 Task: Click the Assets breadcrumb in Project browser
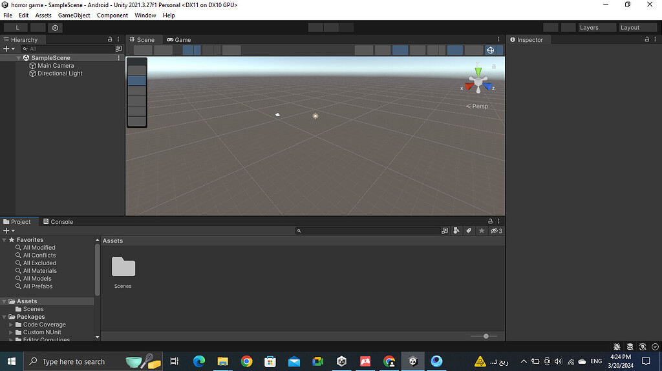click(112, 241)
